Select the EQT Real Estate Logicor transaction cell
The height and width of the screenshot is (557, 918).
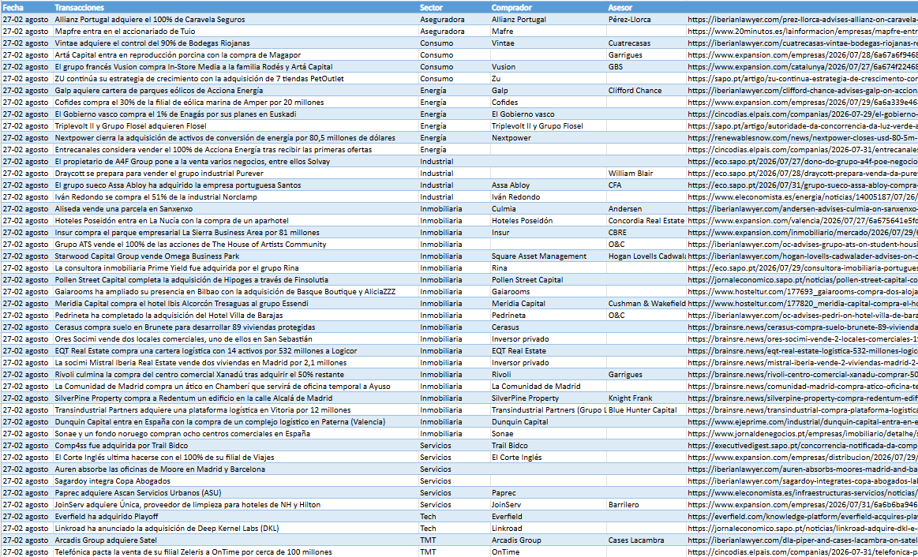[x=235, y=351]
